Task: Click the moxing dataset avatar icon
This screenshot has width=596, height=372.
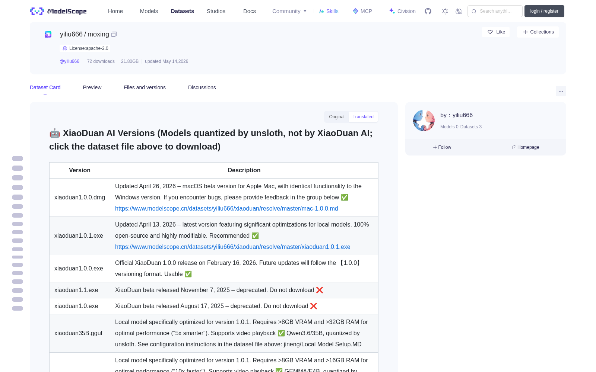Action: pos(48,34)
